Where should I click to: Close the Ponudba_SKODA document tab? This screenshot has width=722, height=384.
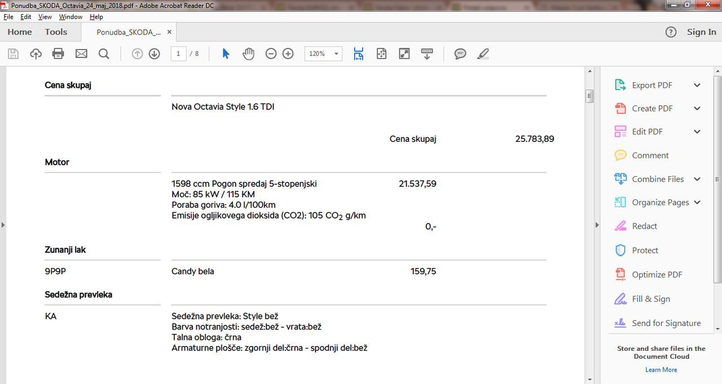(x=169, y=32)
